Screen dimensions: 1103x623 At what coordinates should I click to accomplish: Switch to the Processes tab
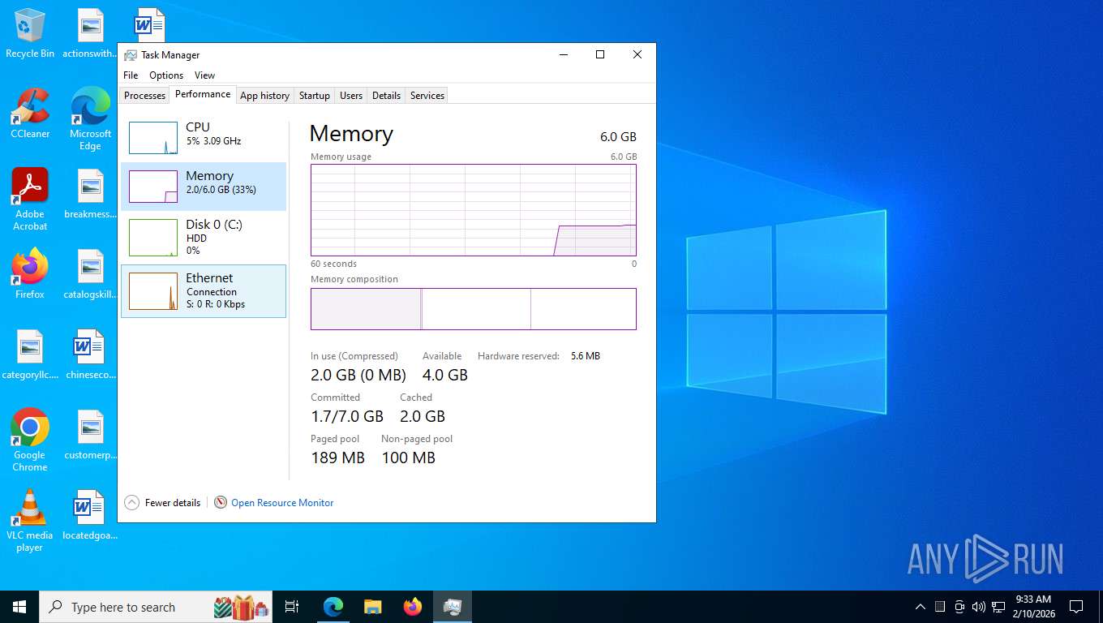144,96
